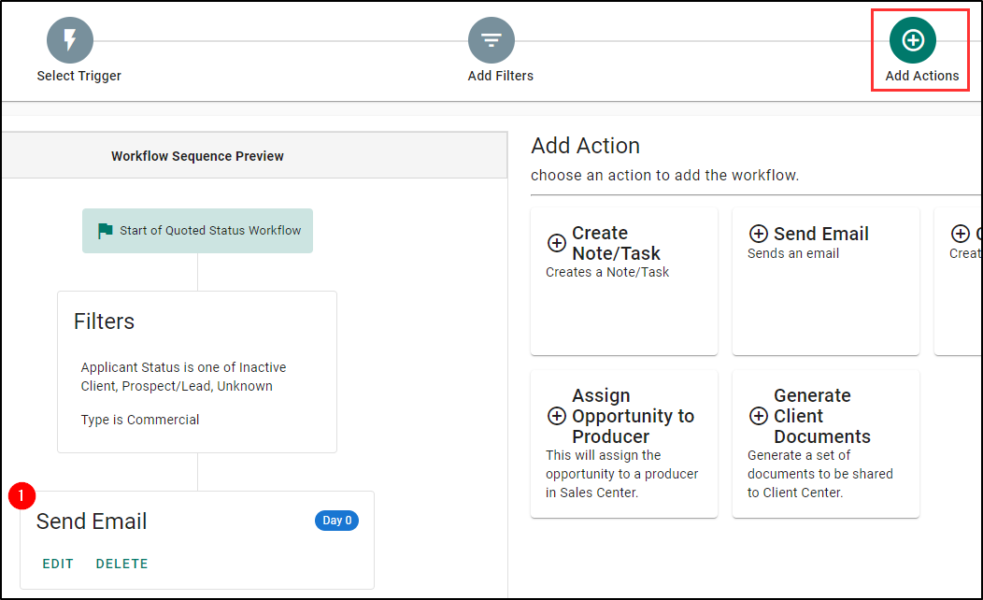Viewport: 983px width, 600px height.
Task: Delete the Send Email action
Action: [x=121, y=564]
